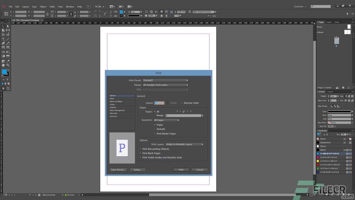
Task: Select the Type tool
Action: [x=3, y=39]
